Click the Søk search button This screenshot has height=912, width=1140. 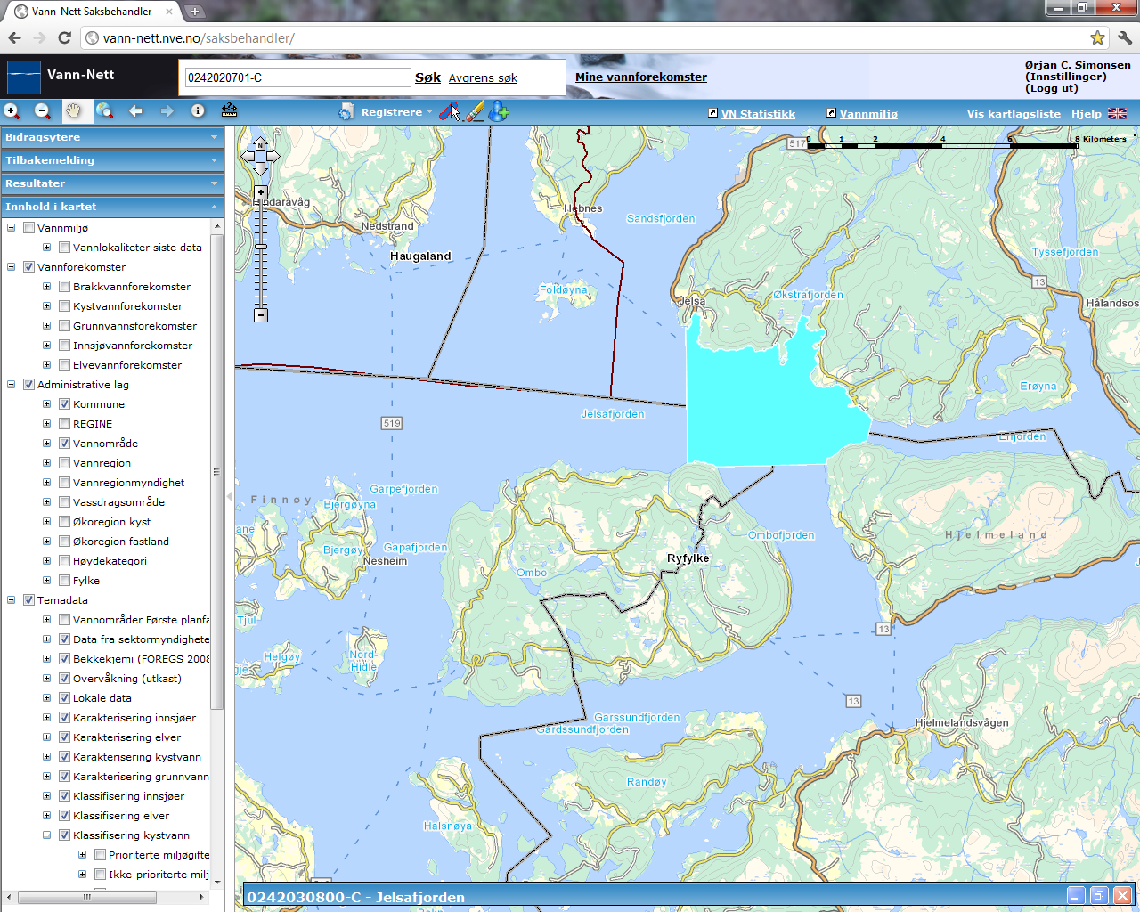click(x=427, y=77)
